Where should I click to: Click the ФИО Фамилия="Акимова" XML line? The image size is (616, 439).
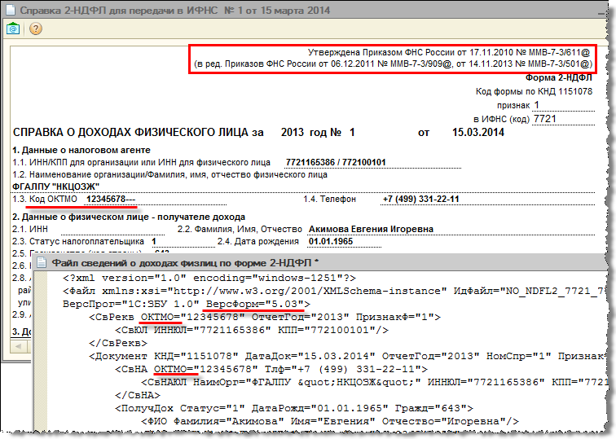coord(330,421)
